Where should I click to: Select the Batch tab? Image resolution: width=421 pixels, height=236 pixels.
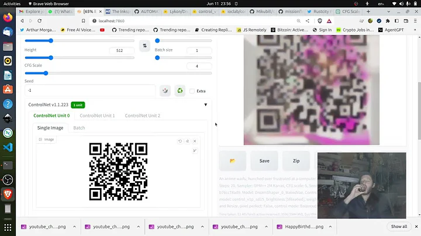[x=79, y=128]
